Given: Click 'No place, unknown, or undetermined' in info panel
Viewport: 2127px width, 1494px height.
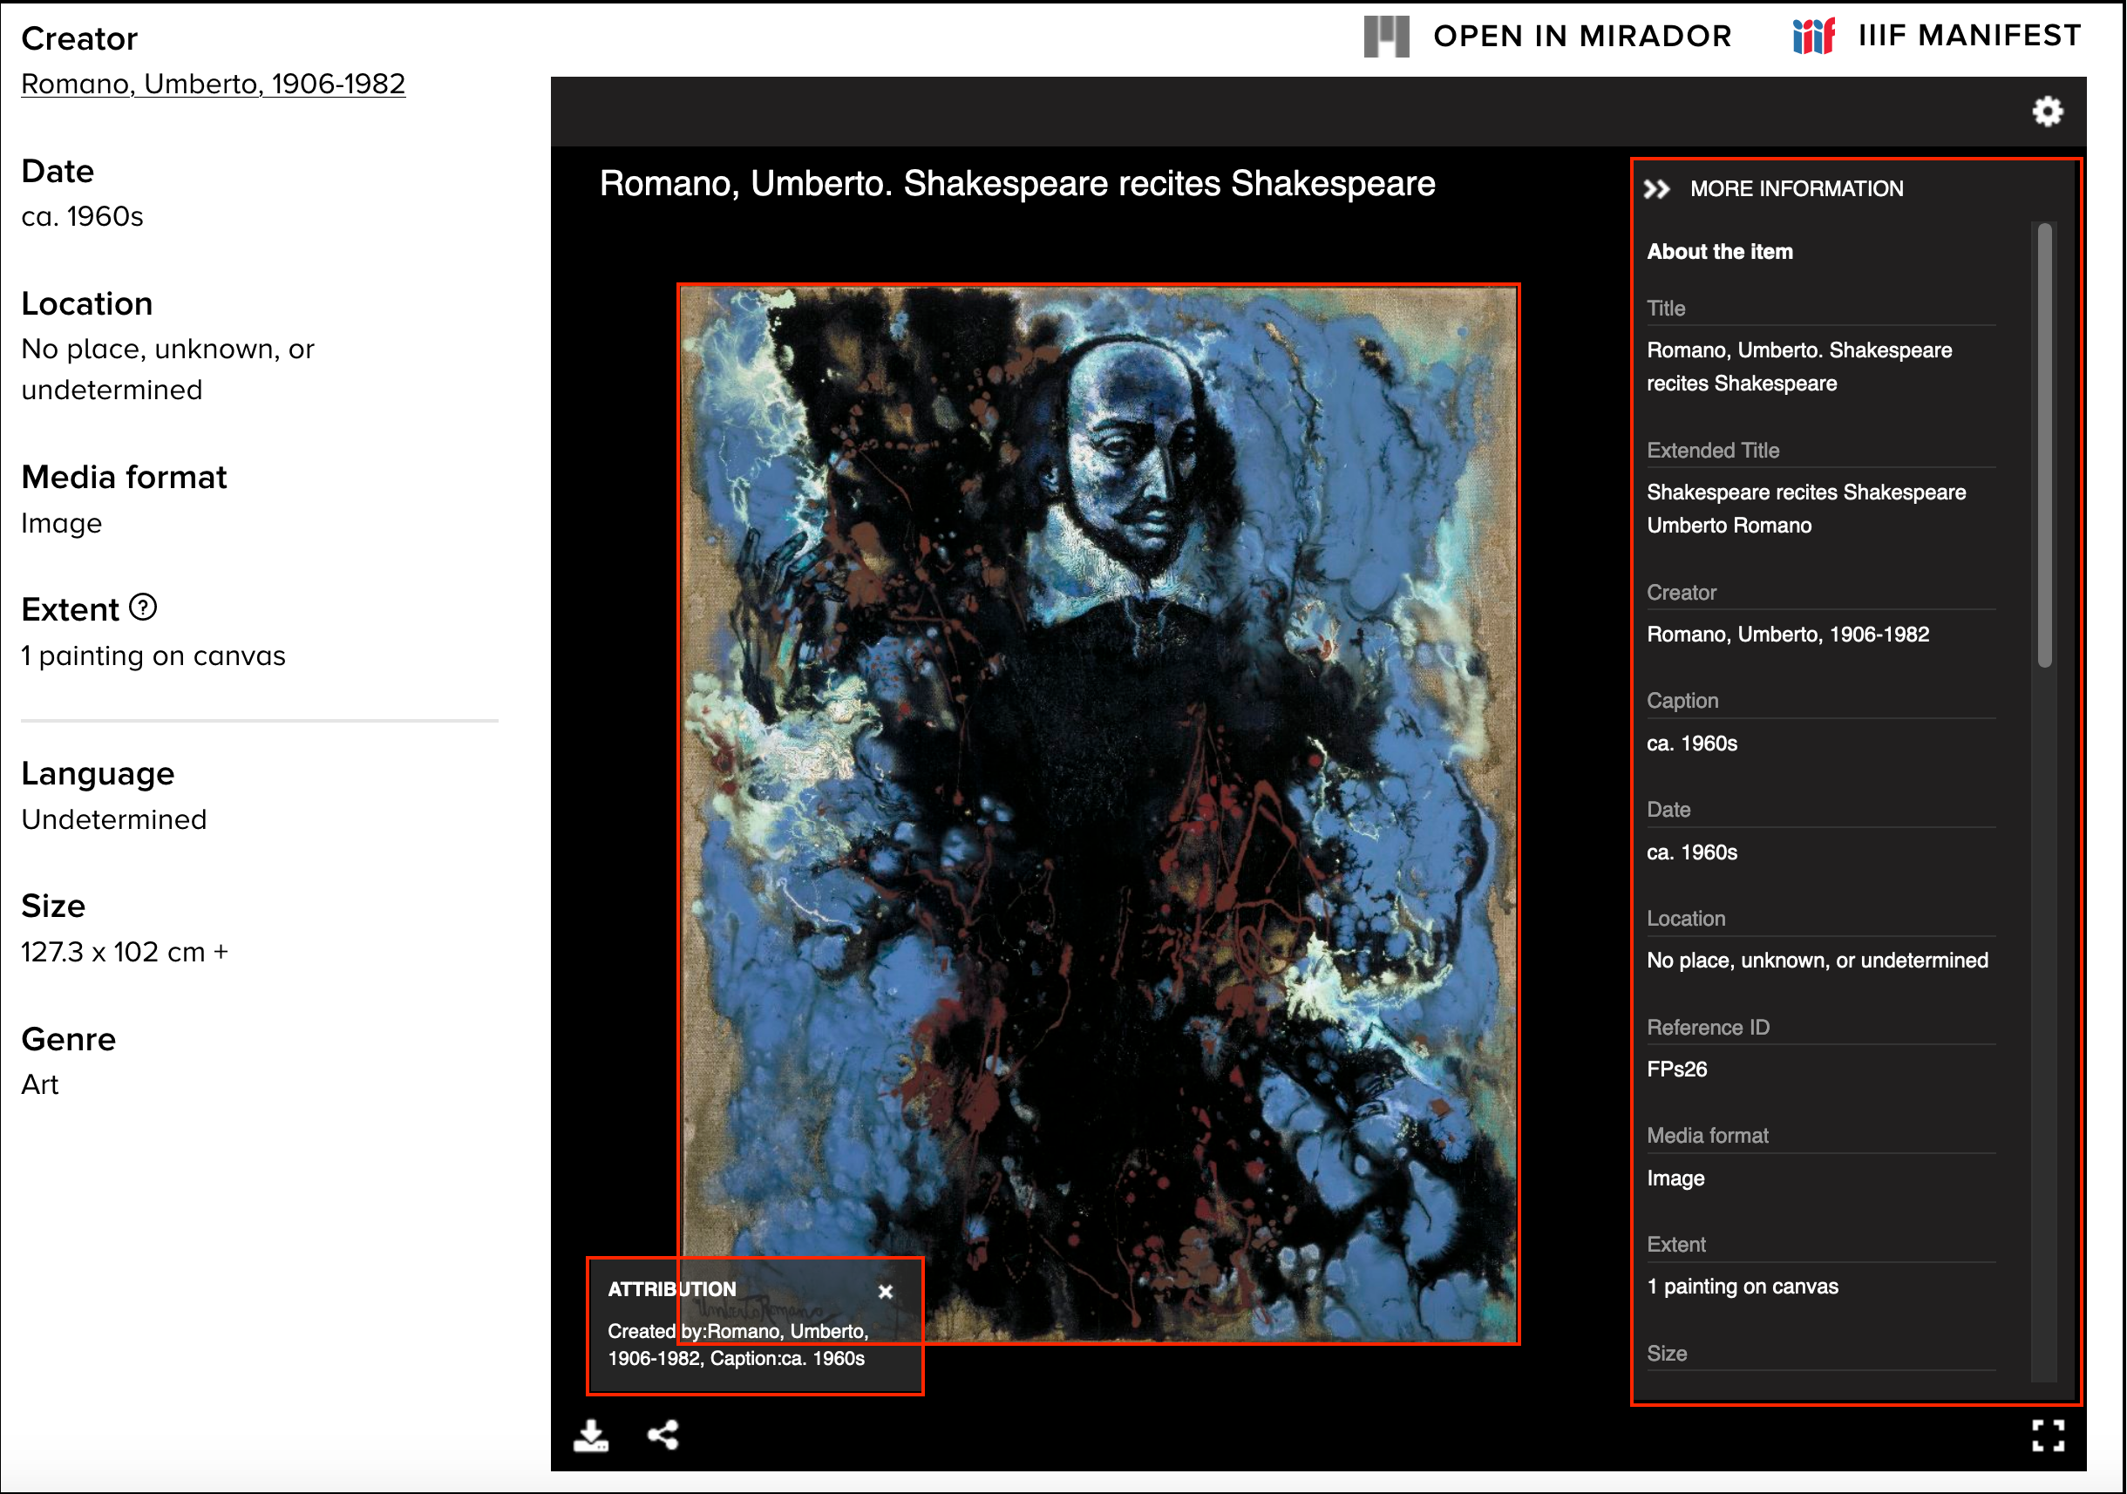Looking at the screenshot, I should (1818, 961).
